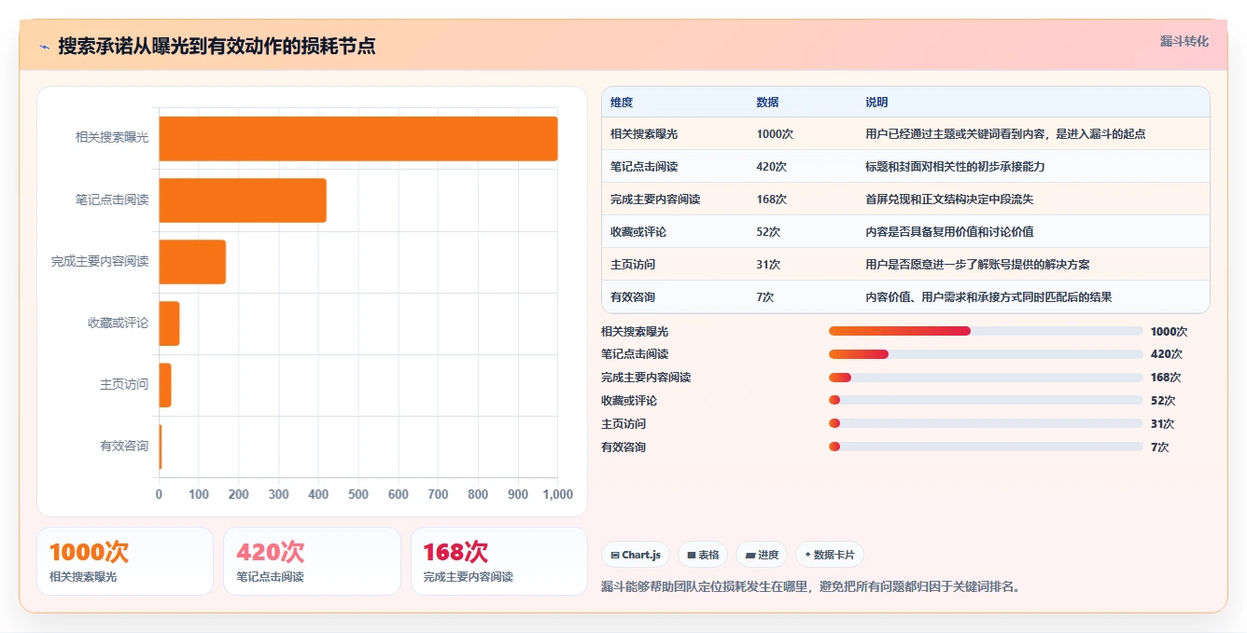Click the 500 x-axis tick label
The height and width of the screenshot is (633, 1247).
[358, 495]
